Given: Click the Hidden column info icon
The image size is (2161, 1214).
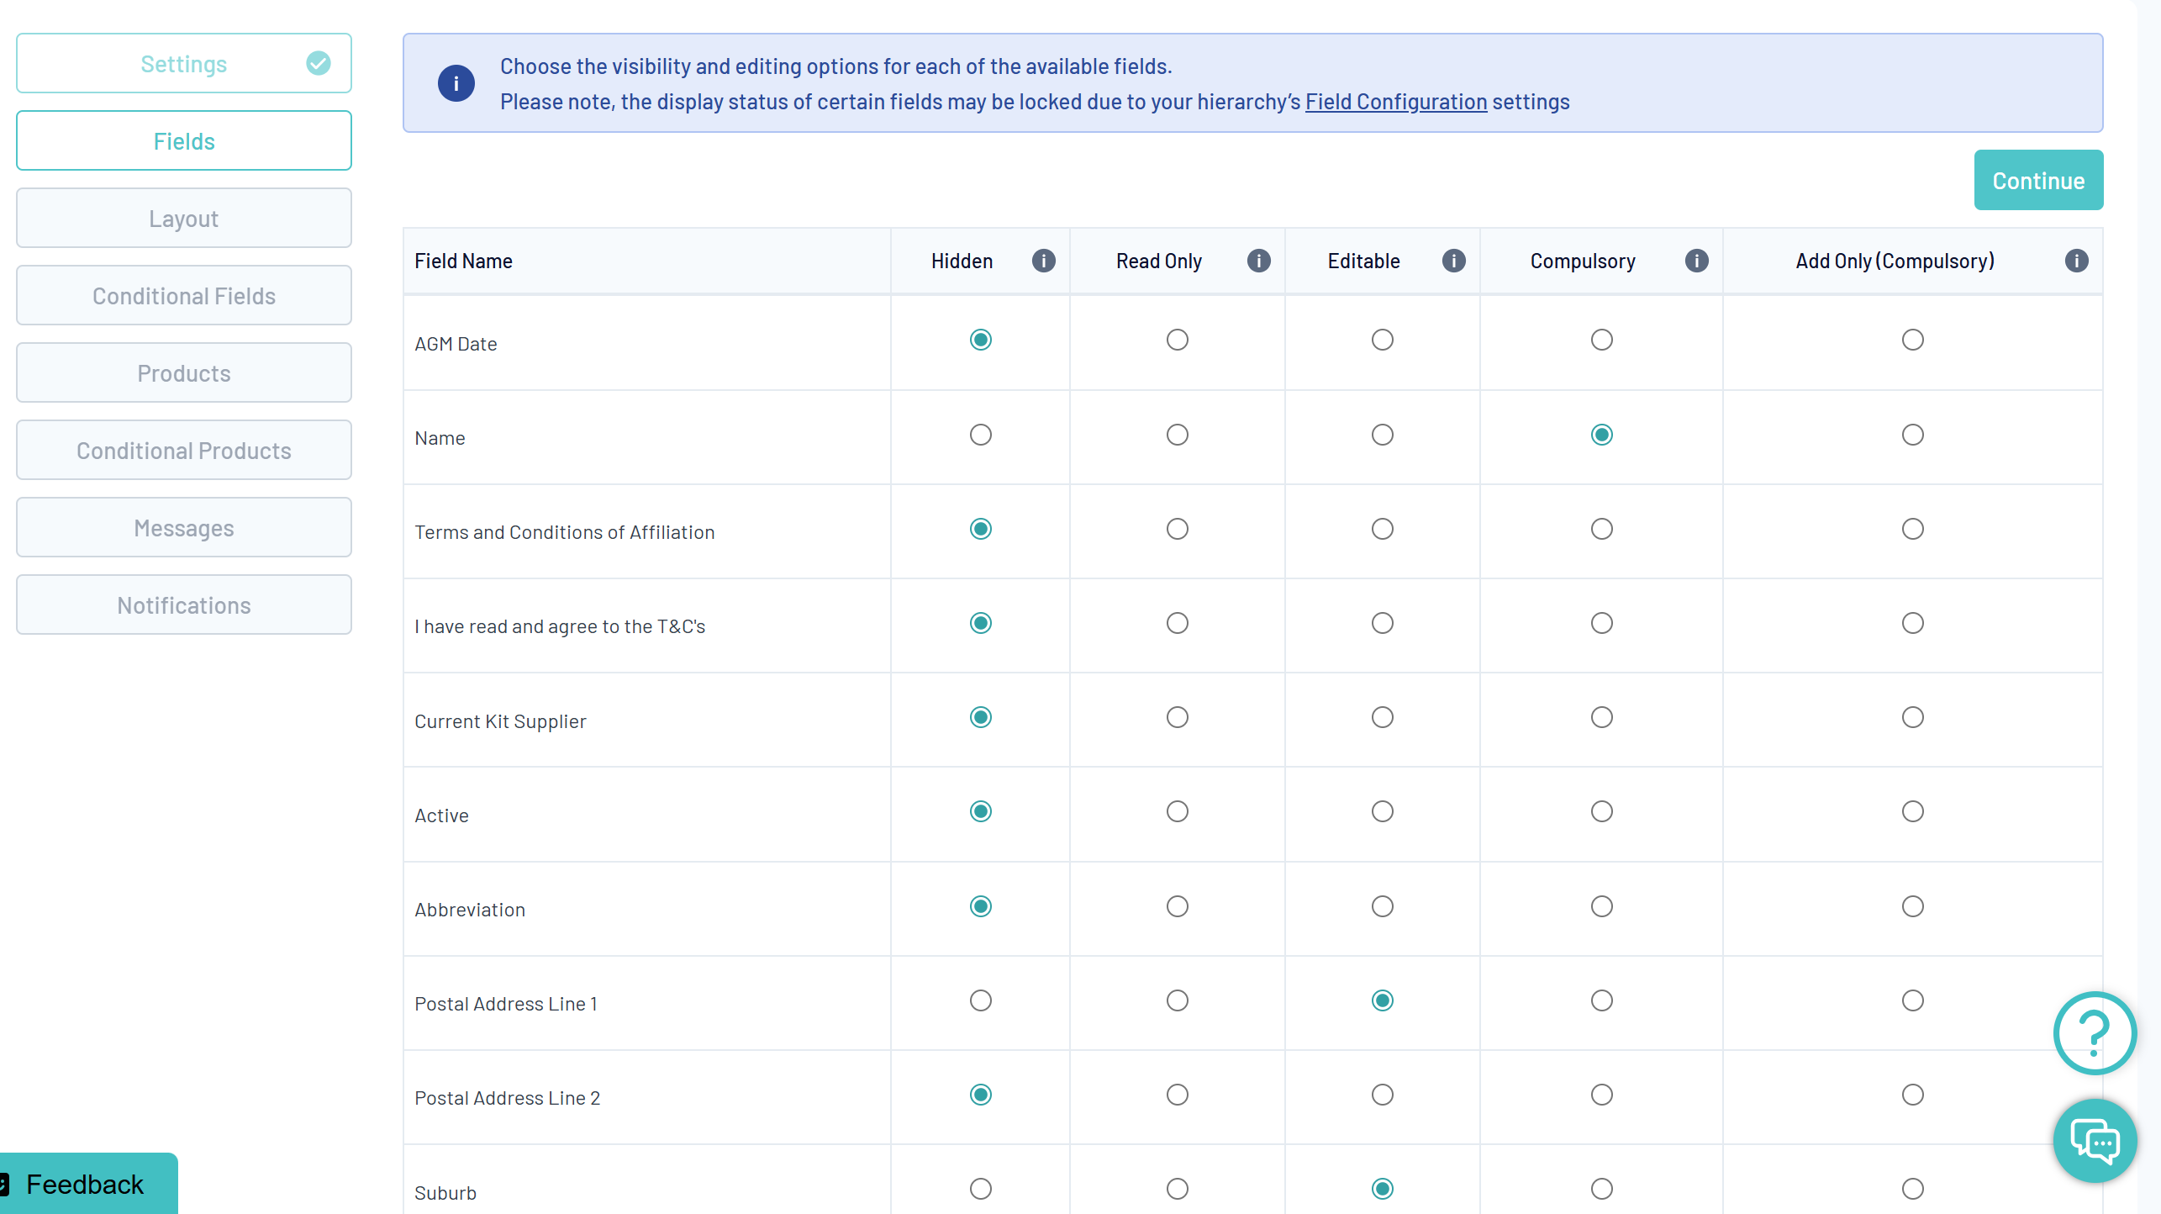Looking at the screenshot, I should click(1043, 261).
